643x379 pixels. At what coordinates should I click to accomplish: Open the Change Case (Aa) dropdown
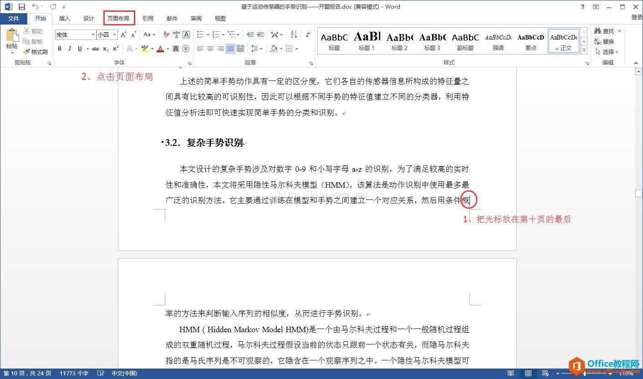[x=149, y=35]
